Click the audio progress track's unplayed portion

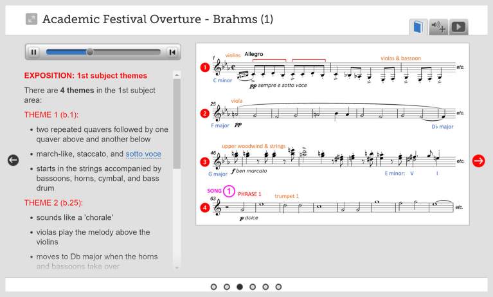[x=127, y=52]
